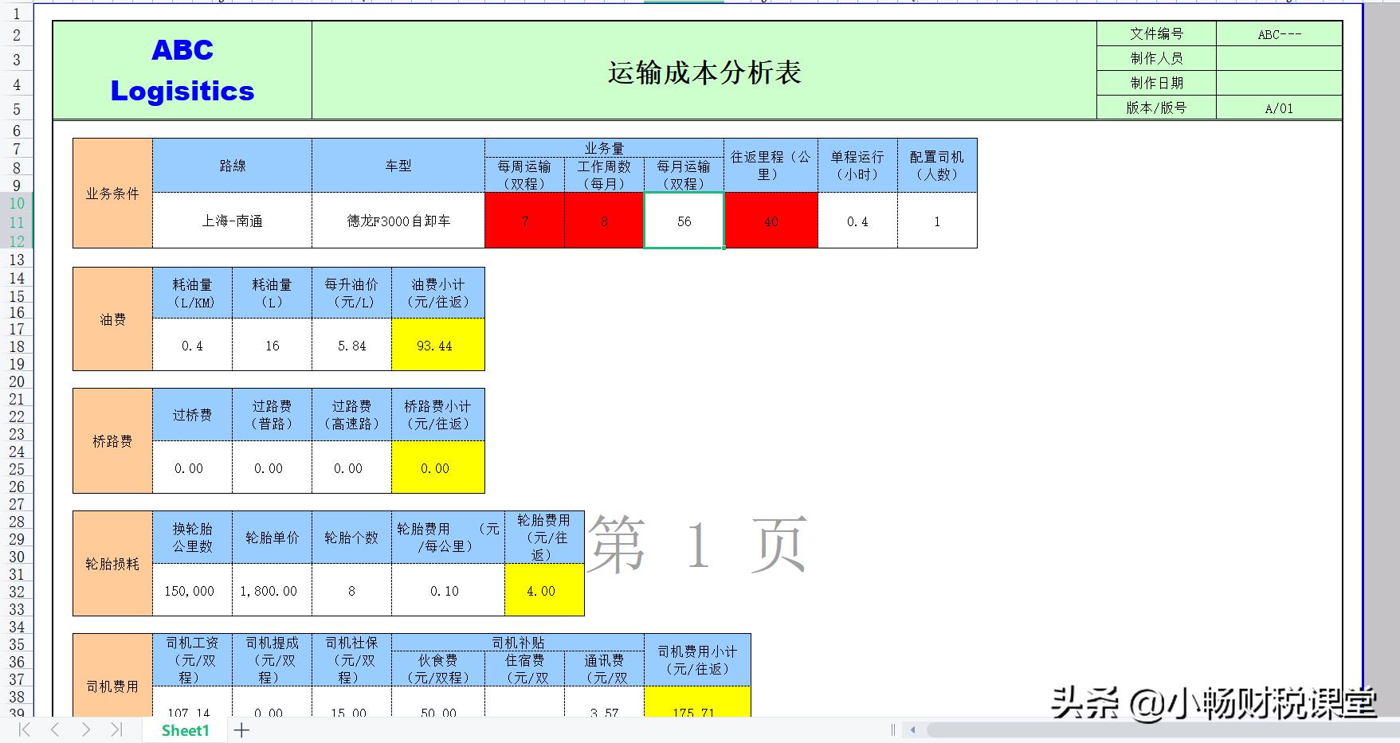
Task: Click the red cell containing 7
Action: (524, 221)
